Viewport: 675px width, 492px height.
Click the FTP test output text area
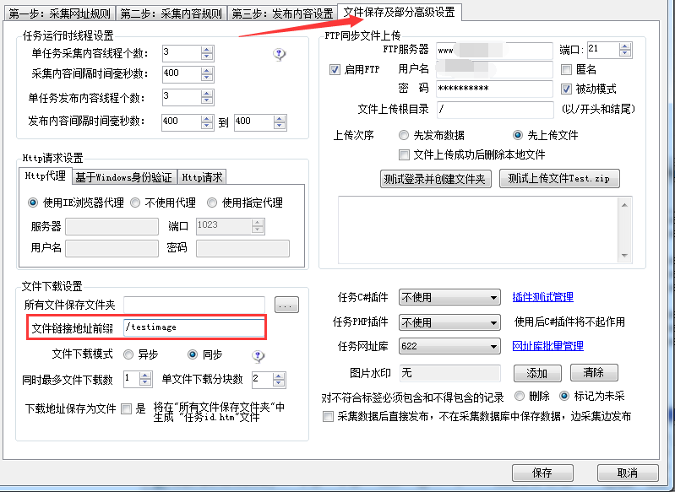478,230
